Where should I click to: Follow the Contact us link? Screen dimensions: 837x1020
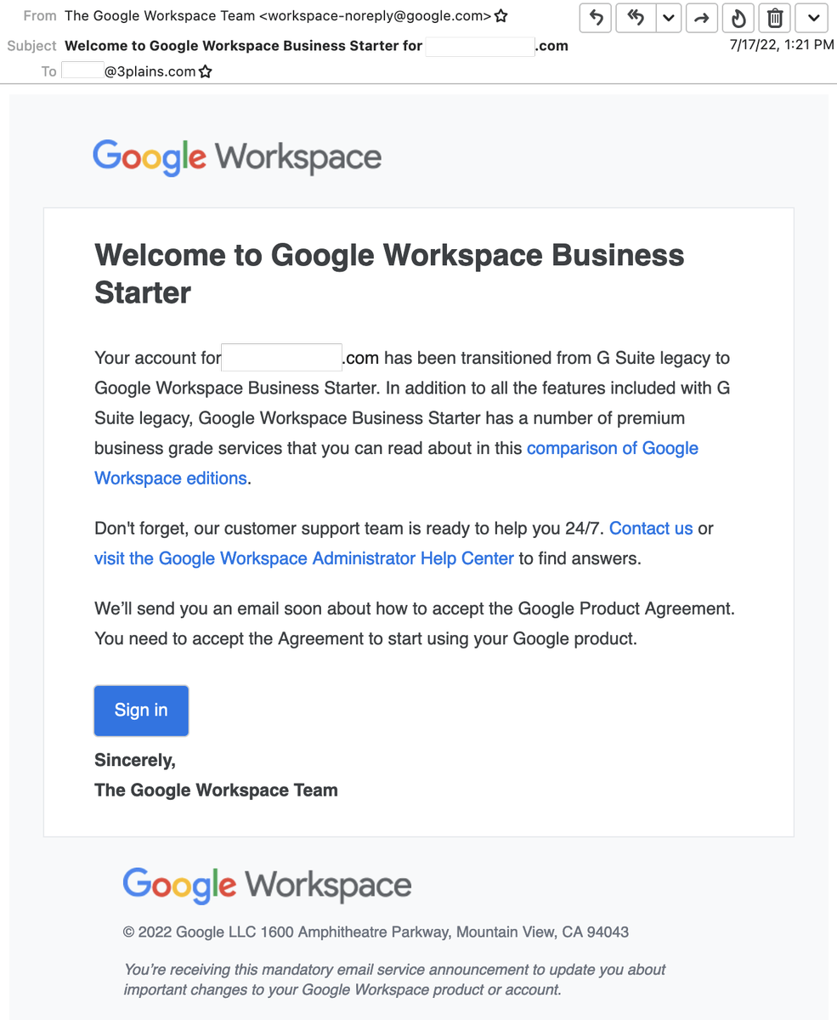651,529
